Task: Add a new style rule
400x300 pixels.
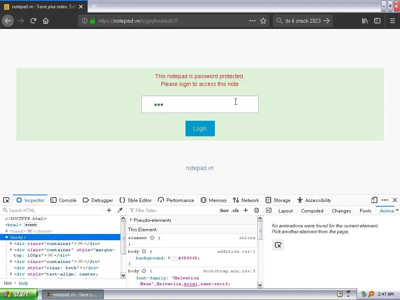Action: 246,210
